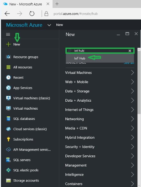Expand the Web + Mobile category chevron
This screenshot has width=141, height=187.
pos(132,82)
